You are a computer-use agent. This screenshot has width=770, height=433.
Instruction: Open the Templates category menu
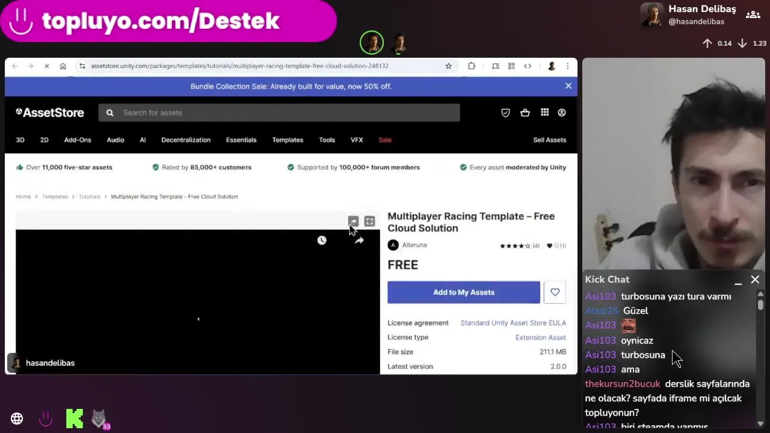click(288, 140)
